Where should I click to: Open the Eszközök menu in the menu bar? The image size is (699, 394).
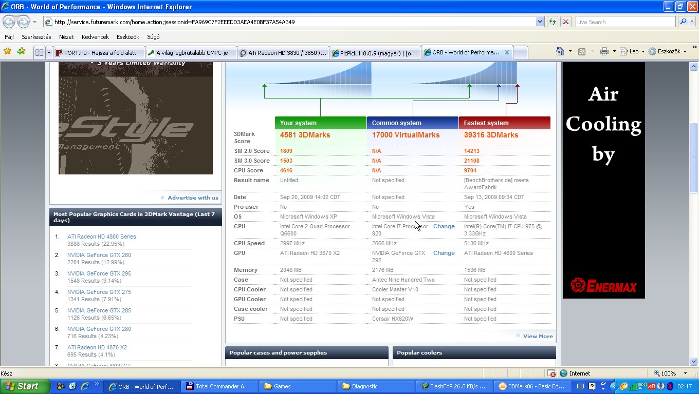click(x=128, y=37)
